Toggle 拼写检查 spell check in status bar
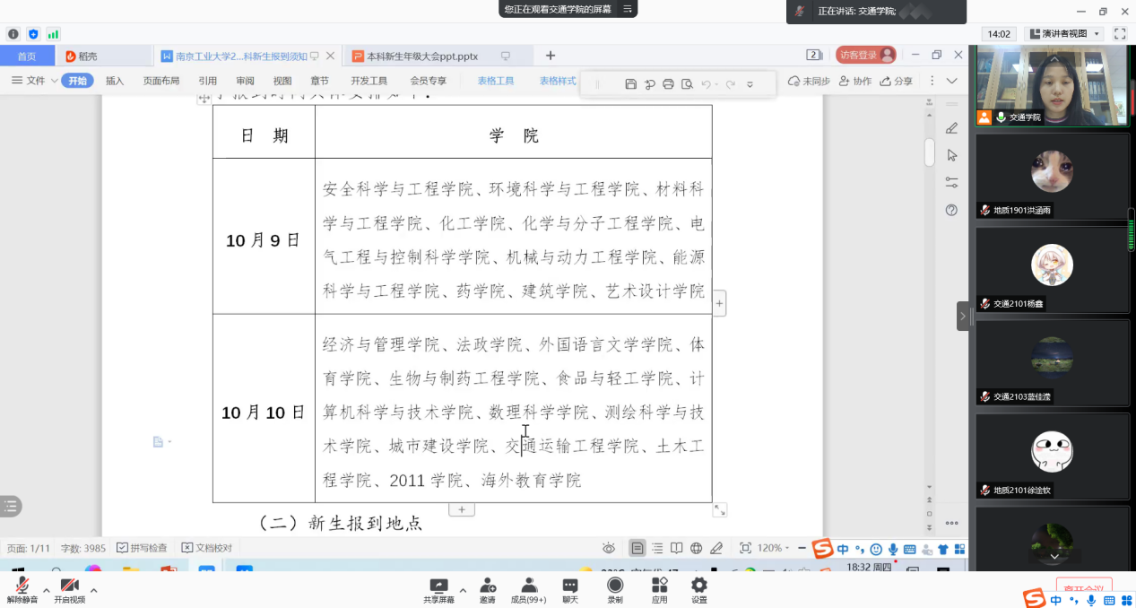The image size is (1136, 608). click(x=142, y=548)
